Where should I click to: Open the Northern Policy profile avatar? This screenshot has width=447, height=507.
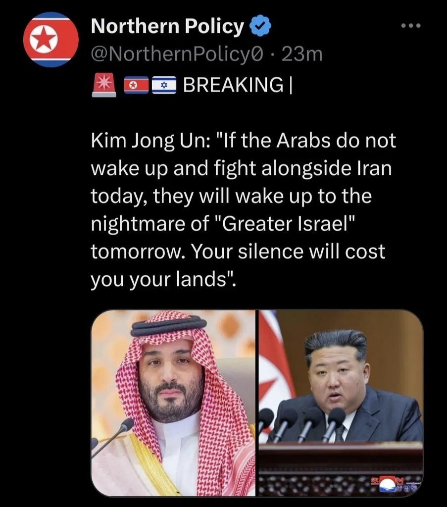tap(51, 40)
